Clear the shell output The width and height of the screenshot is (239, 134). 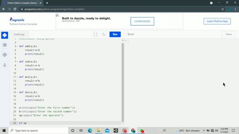click(229, 34)
